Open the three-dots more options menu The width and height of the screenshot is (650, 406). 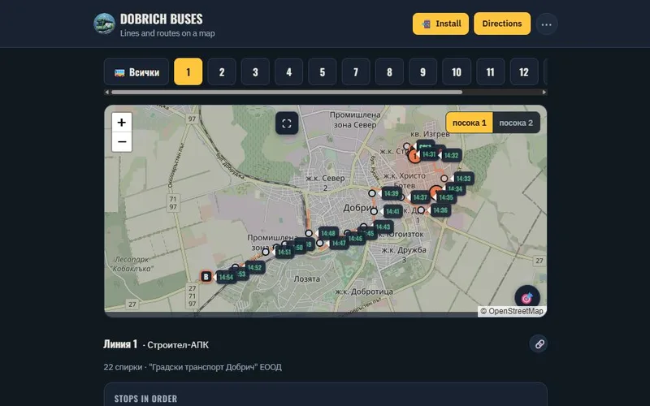click(546, 24)
